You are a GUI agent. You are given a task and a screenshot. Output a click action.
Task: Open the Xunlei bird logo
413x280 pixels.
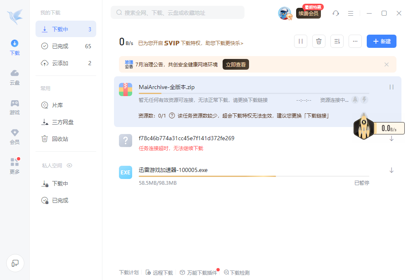[15, 17]
